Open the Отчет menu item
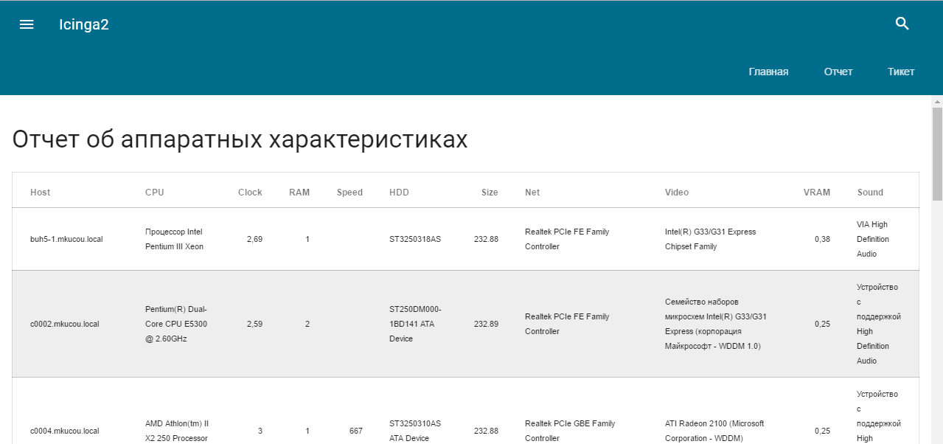 [x=838, y=72]
